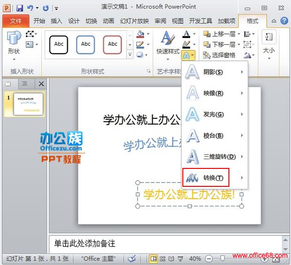
Task: Open the Shadow submenu
Action: [x=215, y=72]
